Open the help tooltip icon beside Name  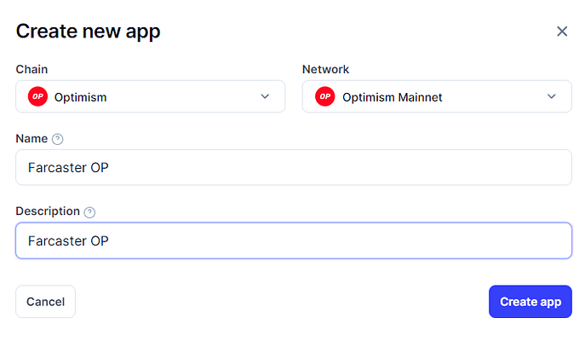(57, 139)
